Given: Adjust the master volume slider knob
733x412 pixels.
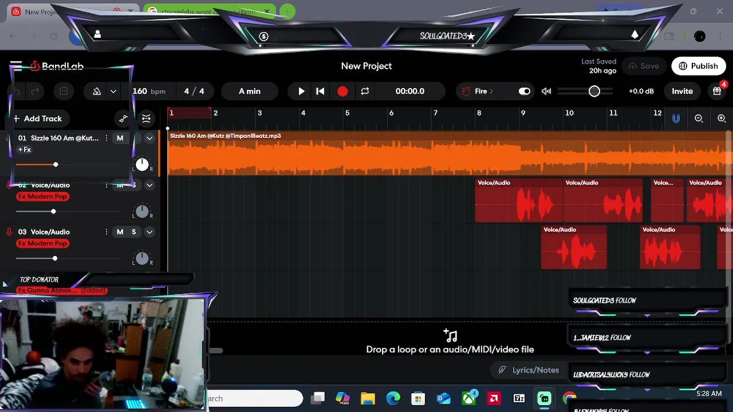Looking at the screenshot, I should [x=594, y=91].
